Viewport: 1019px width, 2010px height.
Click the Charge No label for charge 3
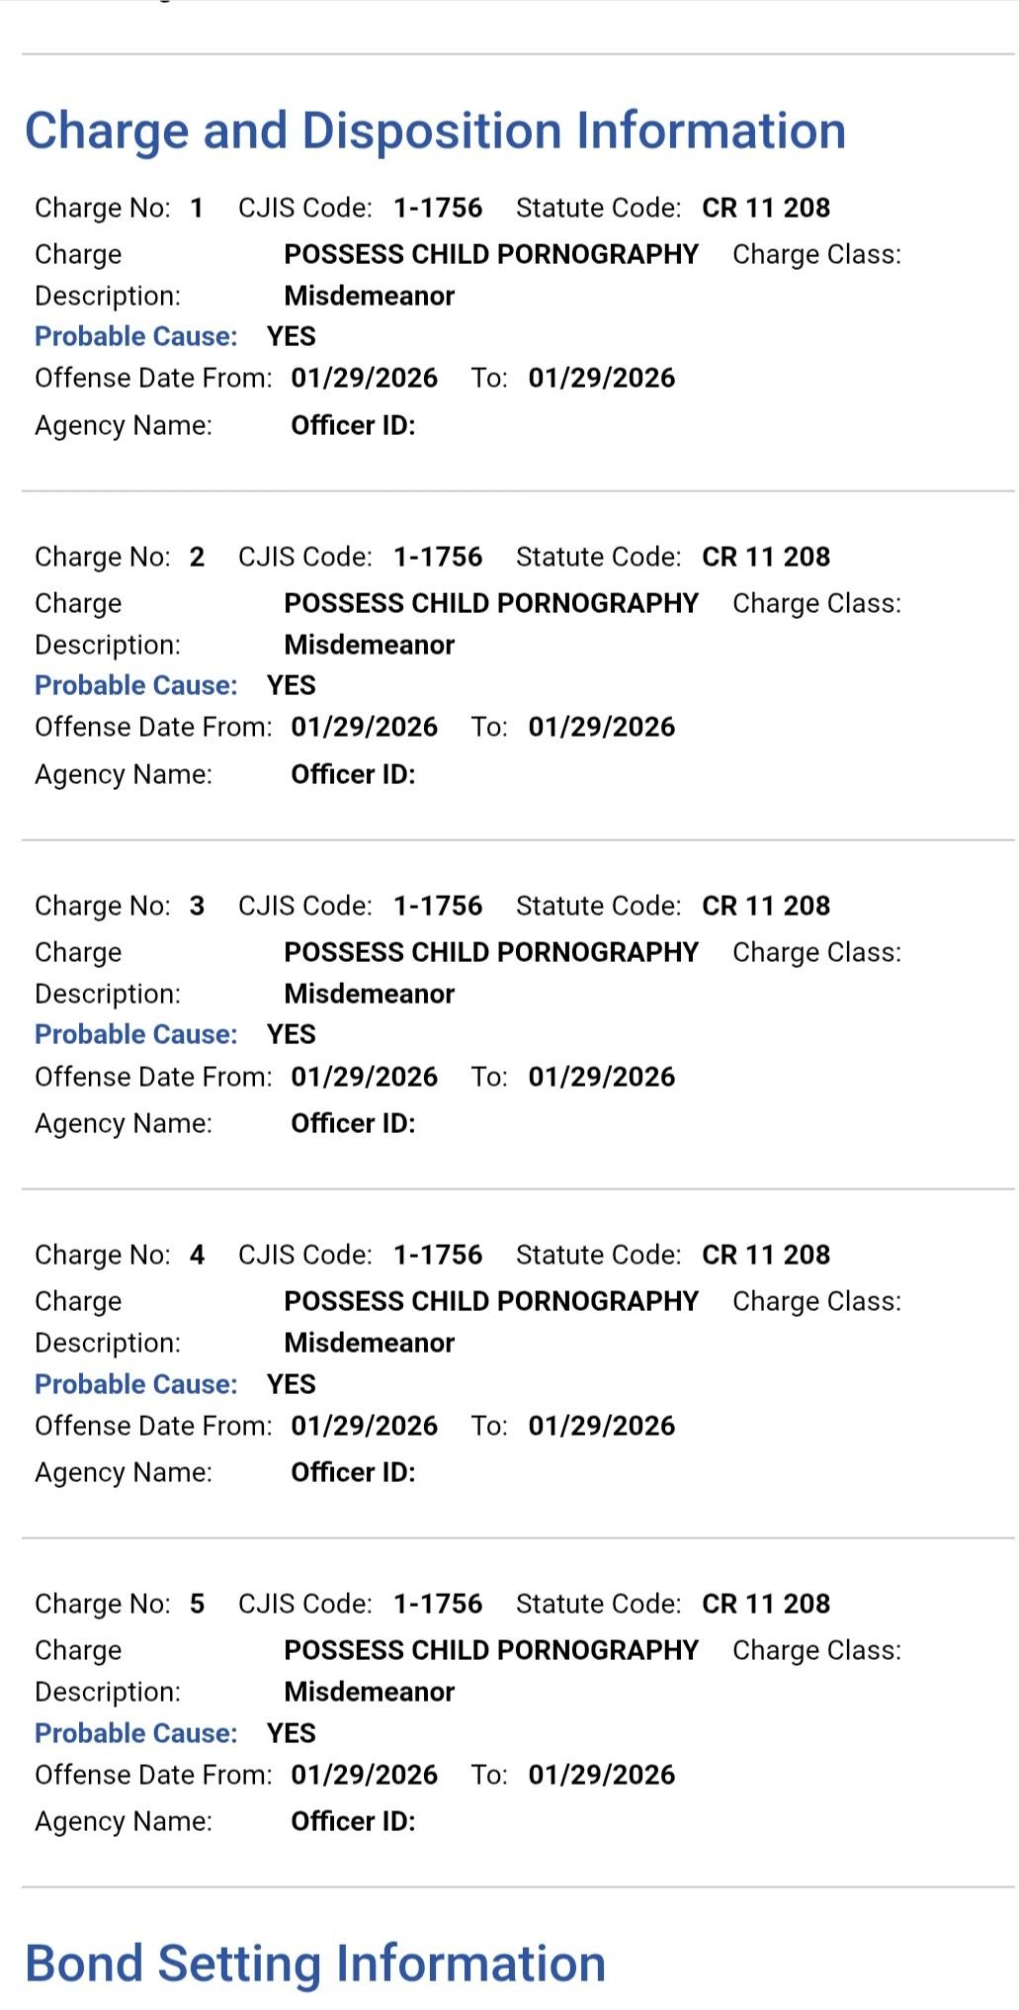click(x=102, y=907)
